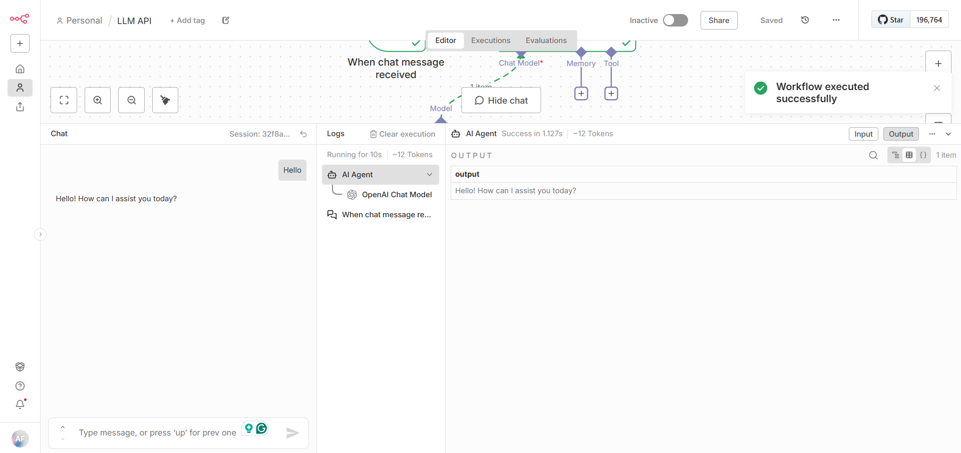This screenshot has height=453, width=961.
Task: Collapse the AI Agent log entry
Action: (430, 175)
